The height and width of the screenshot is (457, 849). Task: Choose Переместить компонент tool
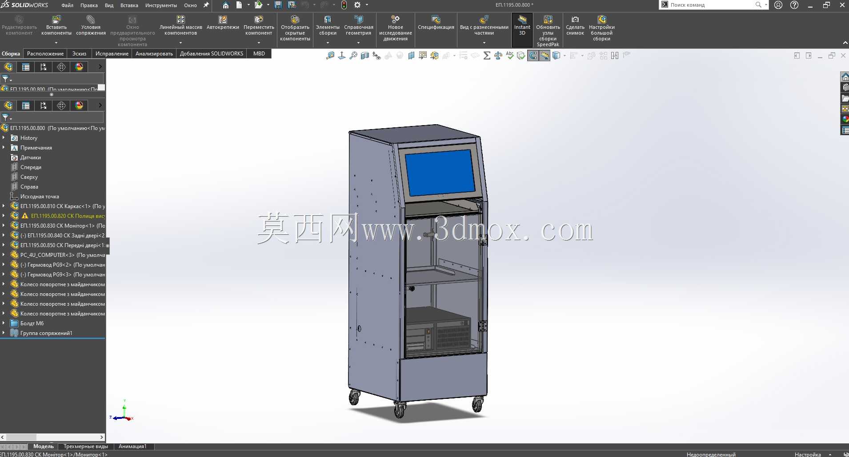pyautogui.click(x=259, y=26)
